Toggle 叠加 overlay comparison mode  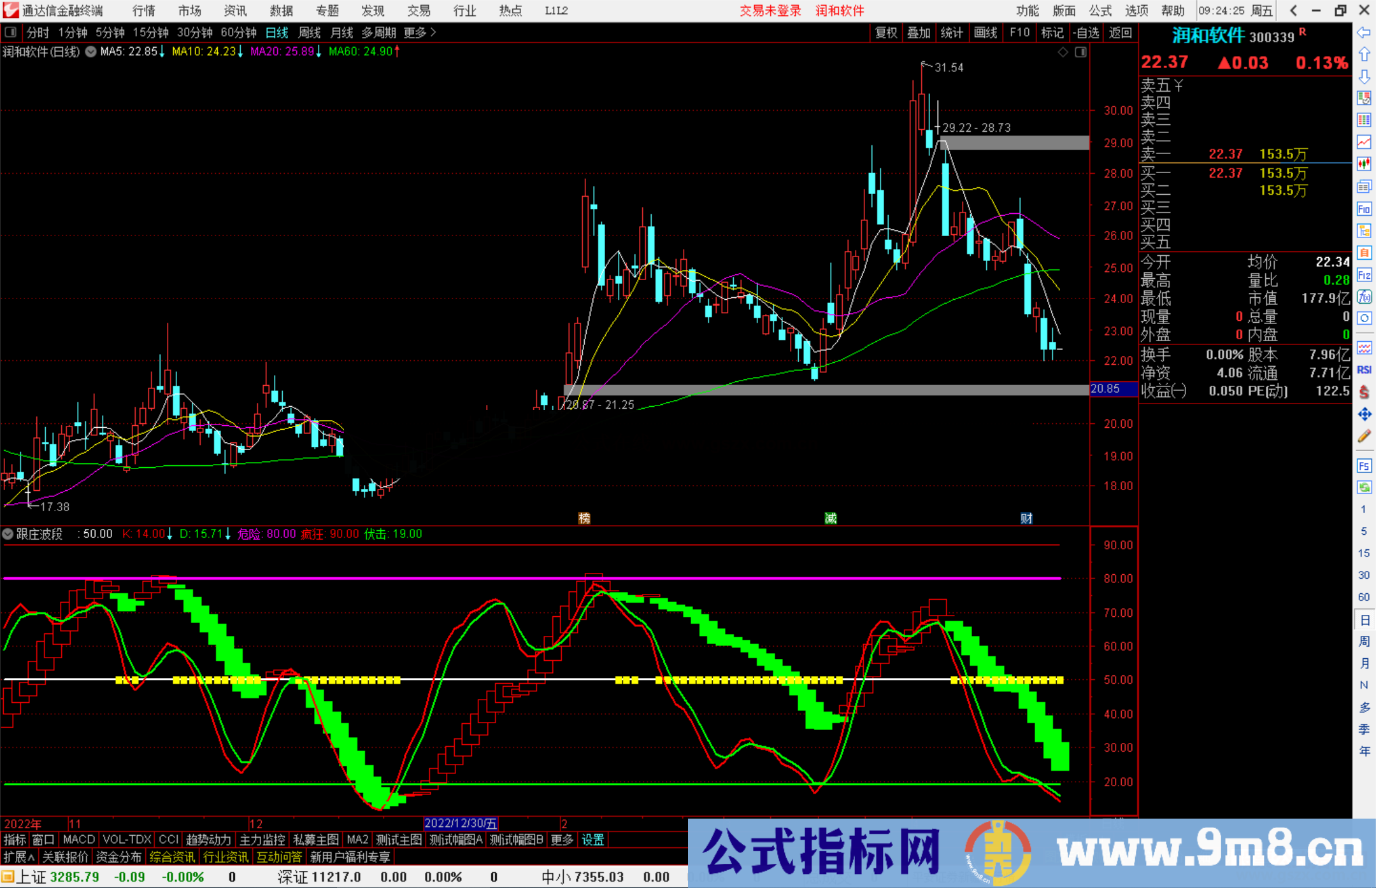pos(919,32)
